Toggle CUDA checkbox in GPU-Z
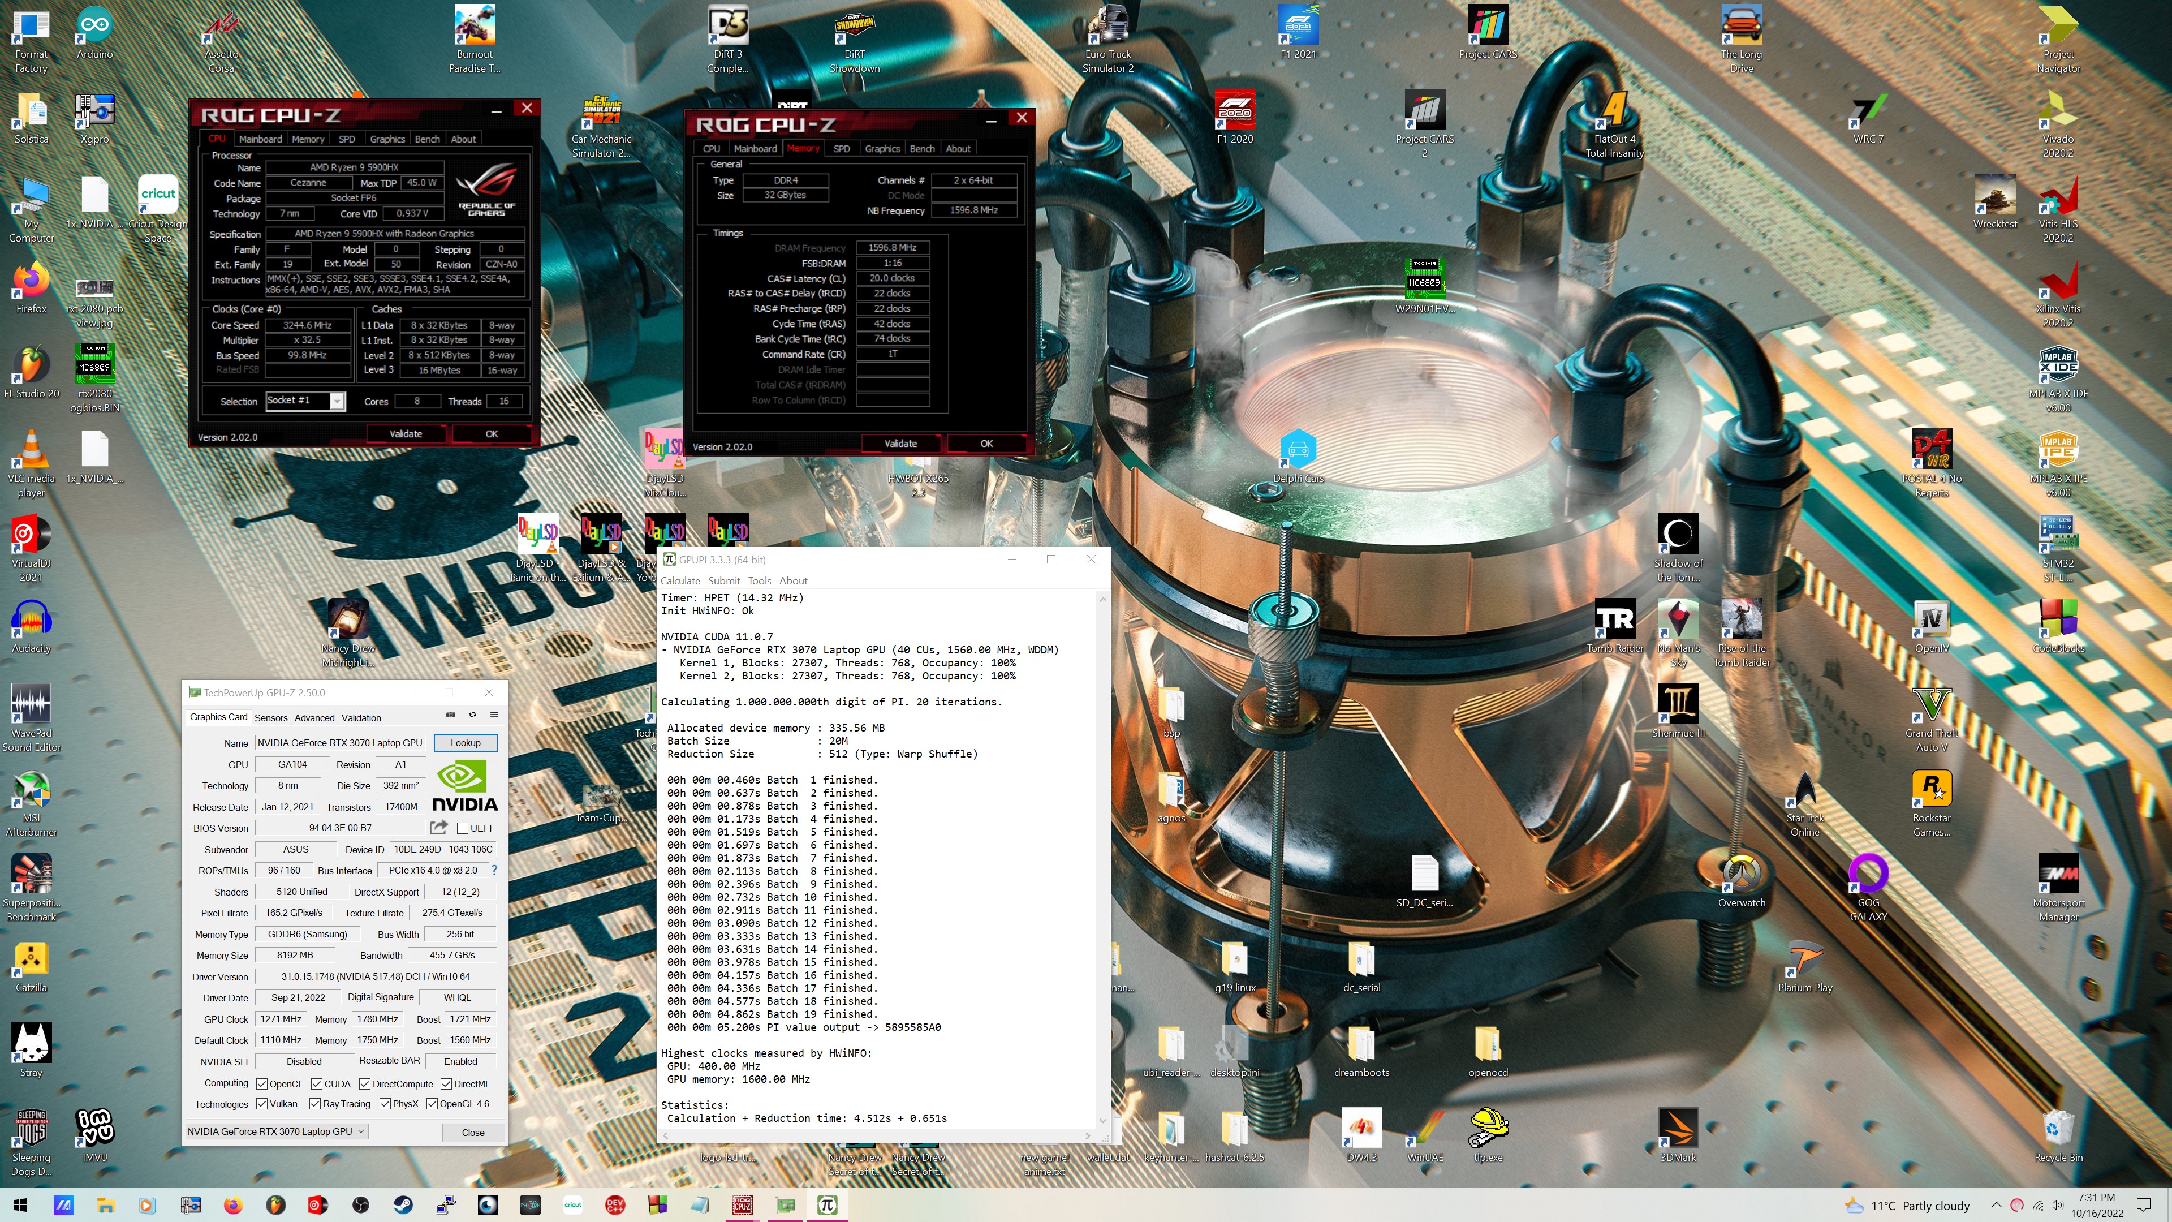The width and height of the screenshot is (2172, 1222). tap(317, 1084)
